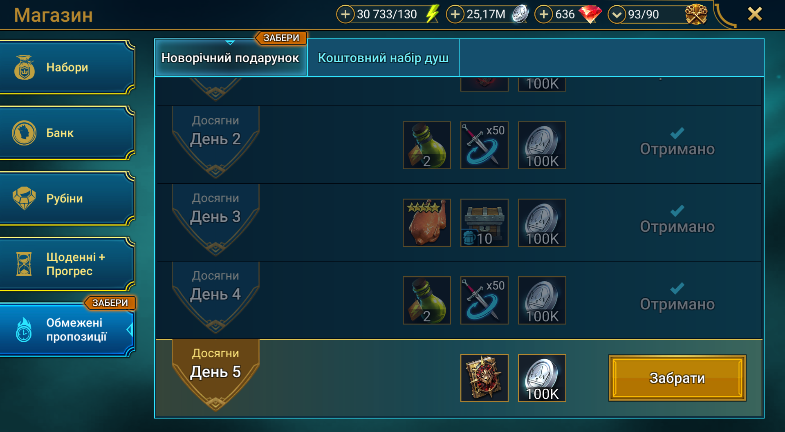Open the Набори shop section
The height and width of the screenshot is (432, 785).
(67, 67)
